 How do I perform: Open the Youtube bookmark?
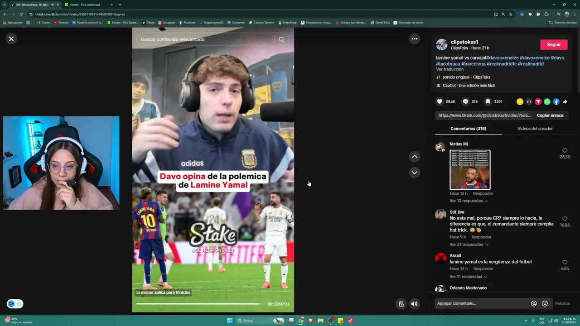[61, 22]
